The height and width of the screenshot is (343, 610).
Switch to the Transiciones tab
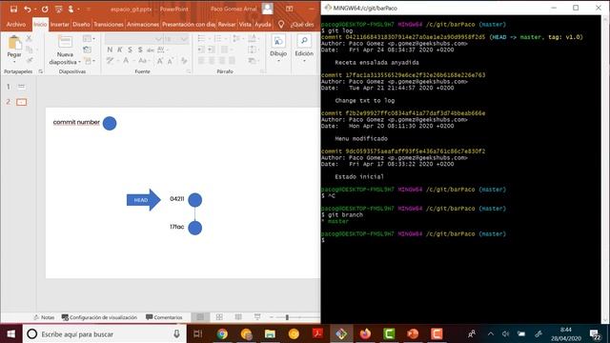[x=109, y=24]
